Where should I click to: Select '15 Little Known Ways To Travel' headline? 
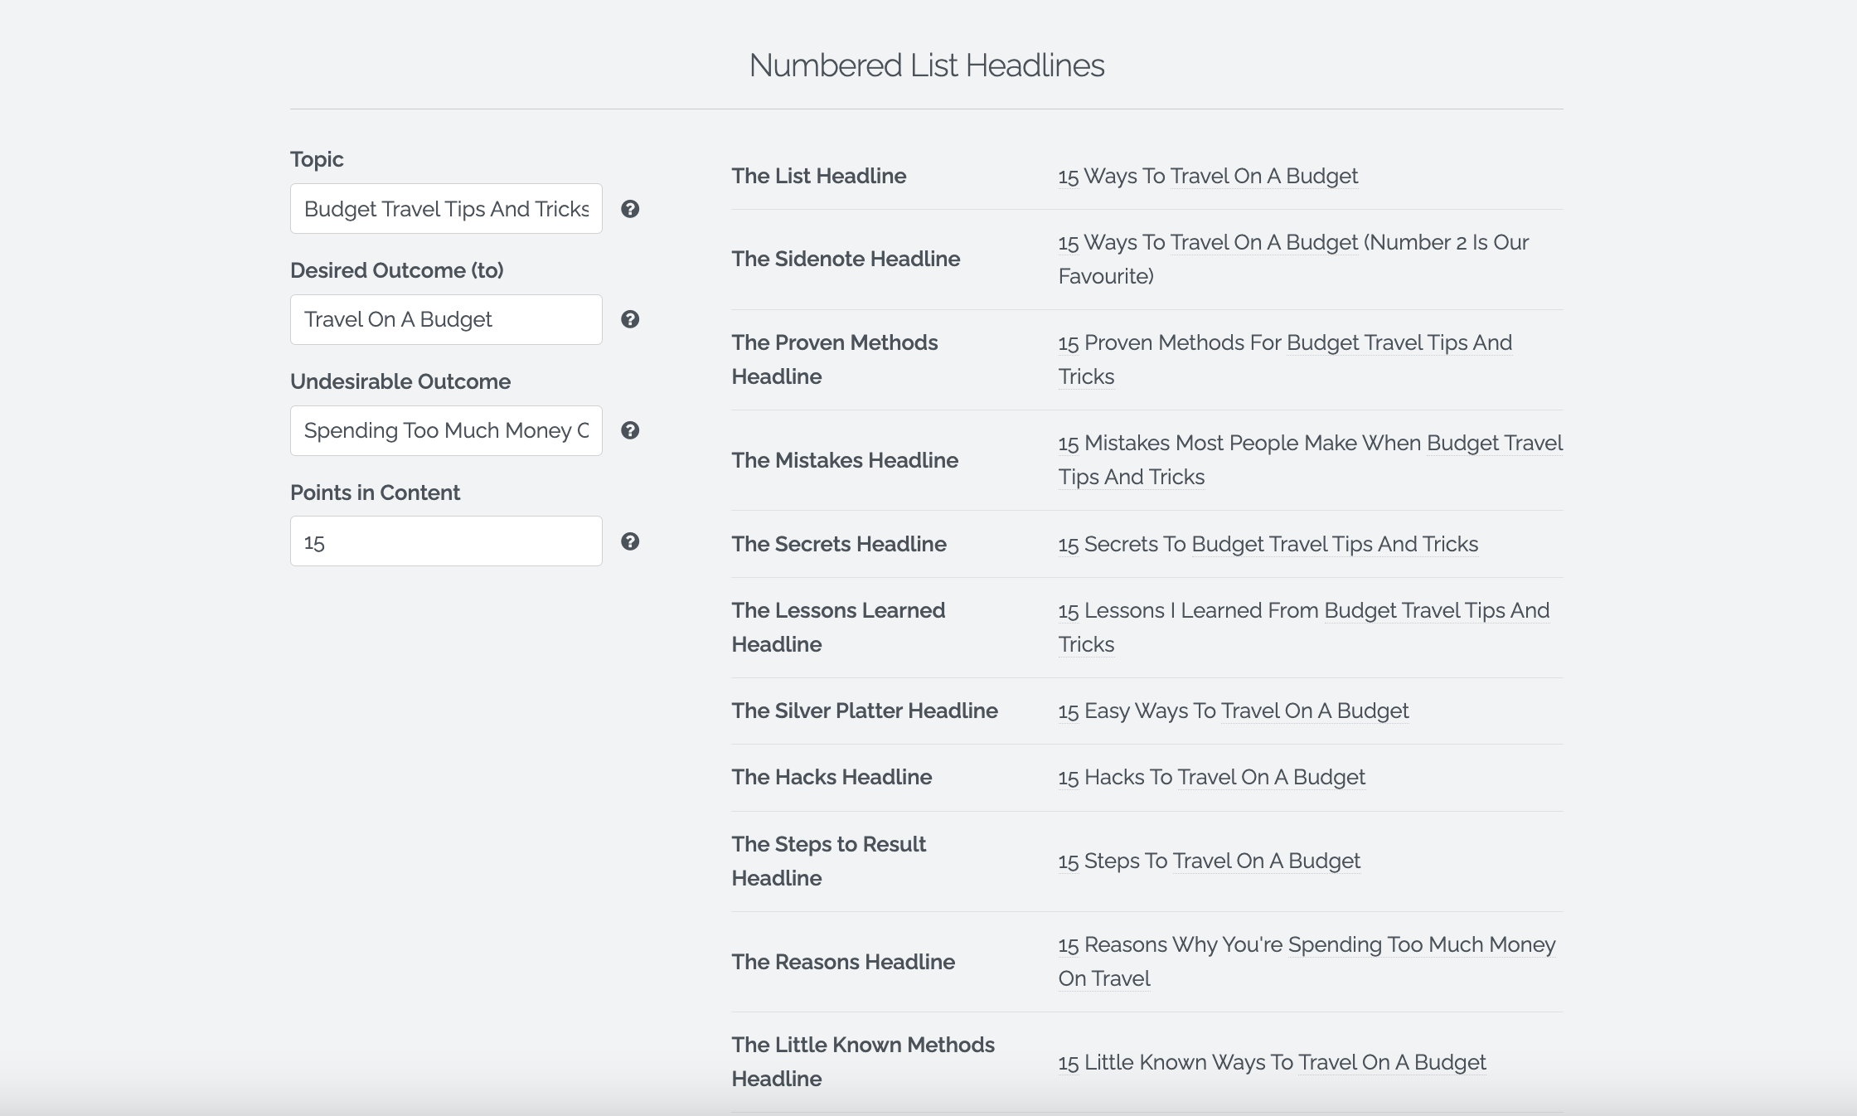1272,1062
